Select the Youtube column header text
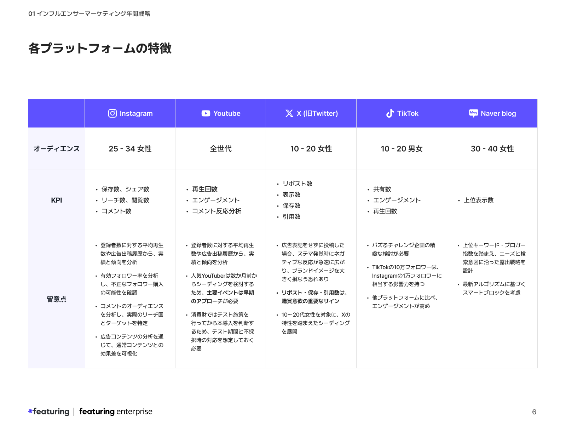The width and height of the screenshot is (566, 425). (x=227, y=113)
